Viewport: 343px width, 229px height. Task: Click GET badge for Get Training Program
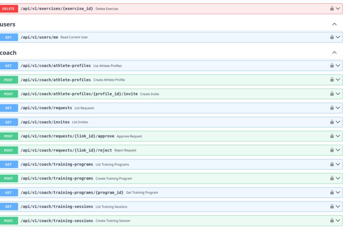[9, 193]
